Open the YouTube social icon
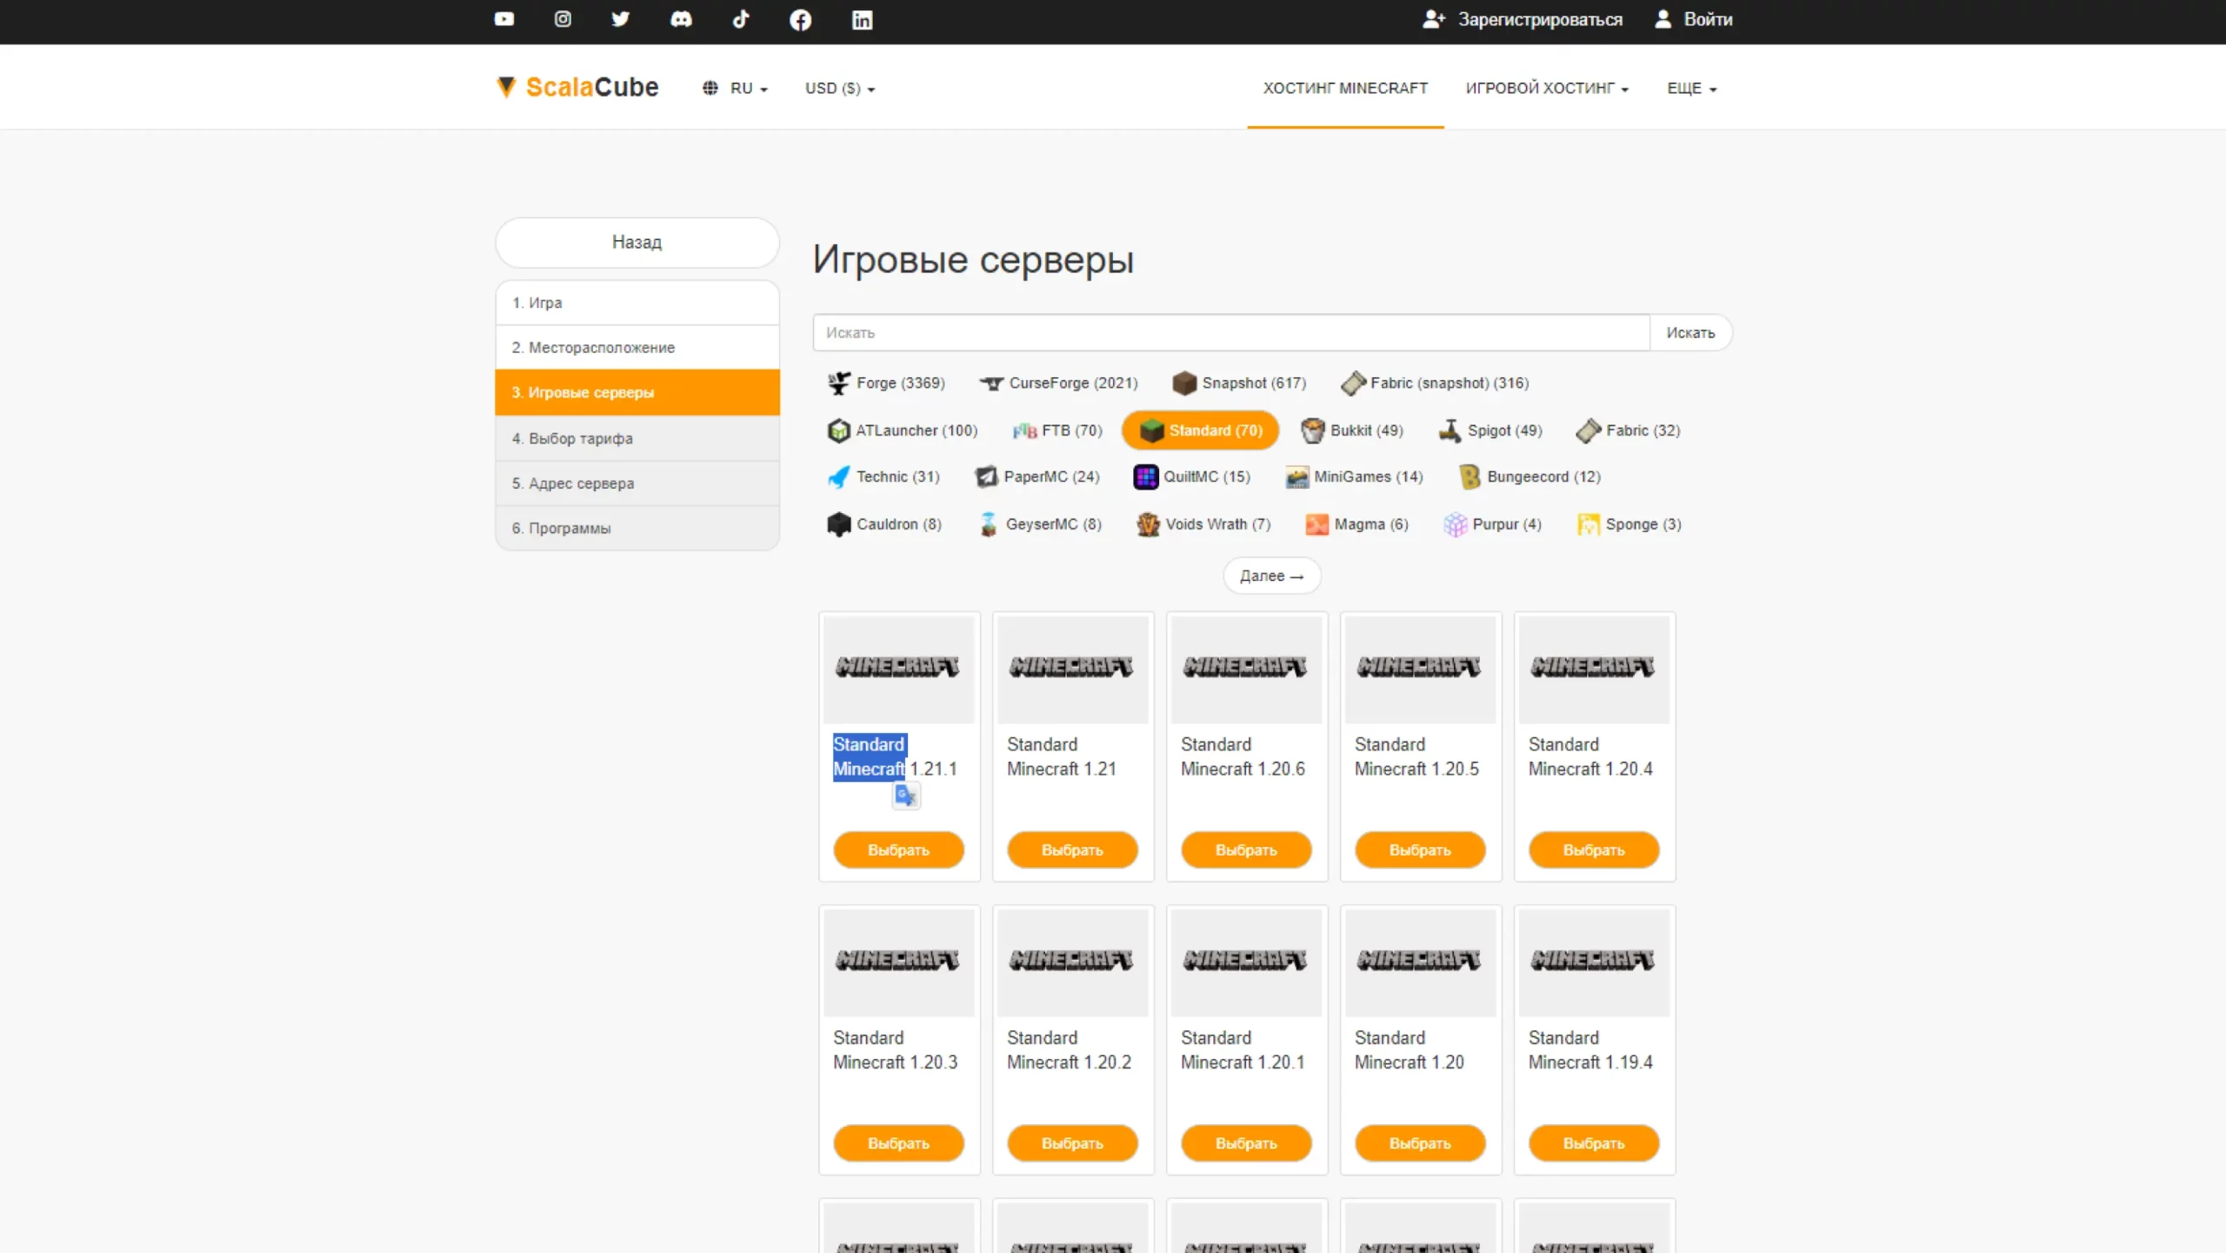This screenshot has width=2226, height=1253. [x=504, y=19]
